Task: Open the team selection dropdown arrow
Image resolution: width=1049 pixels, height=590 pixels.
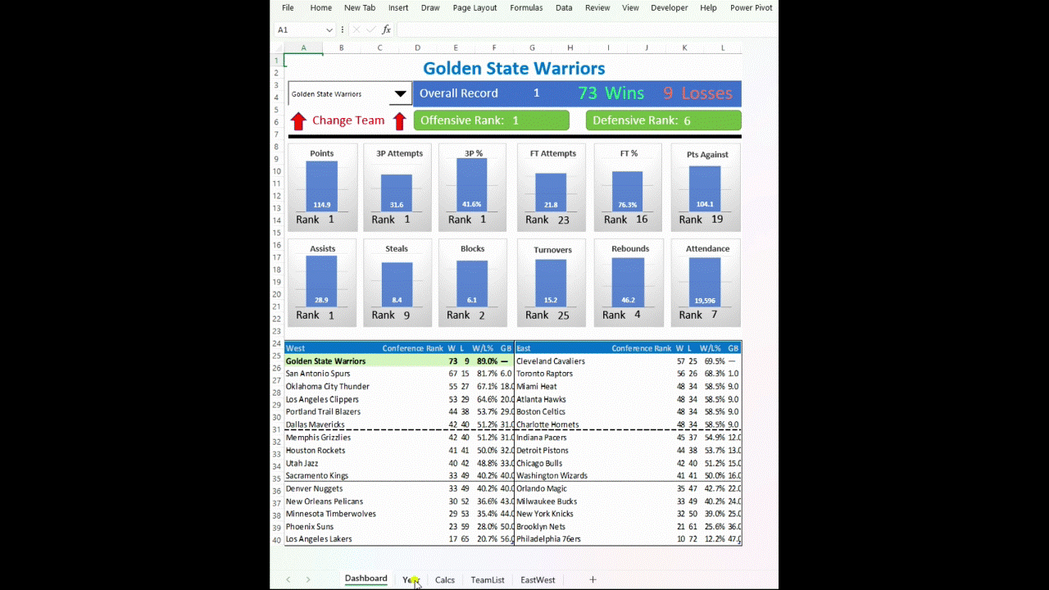Action: [400, 93]
